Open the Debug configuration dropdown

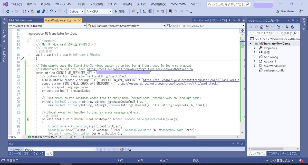click(x=76, y=12)
